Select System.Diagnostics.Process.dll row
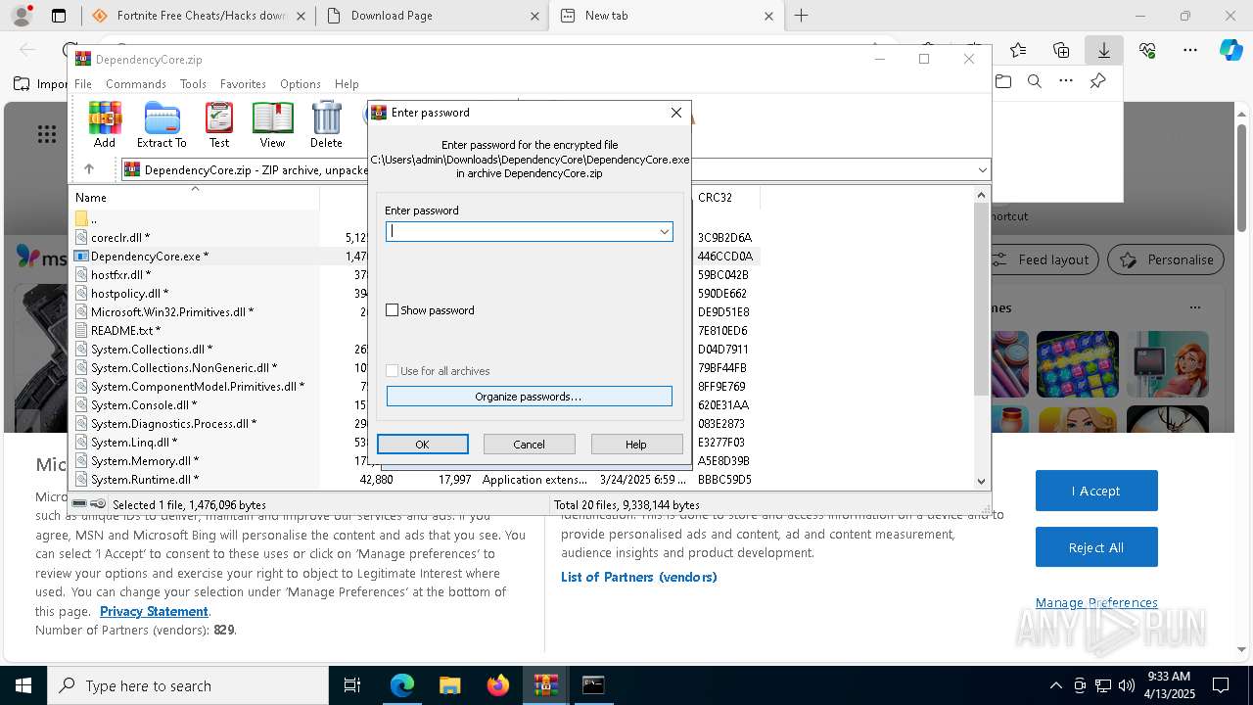Screen dimensions: 1253x705 173,423
